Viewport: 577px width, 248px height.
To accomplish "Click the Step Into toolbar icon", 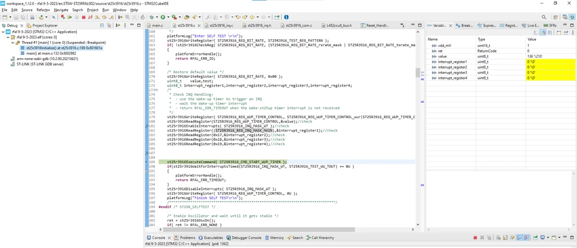I will click(x=97, y=17).
